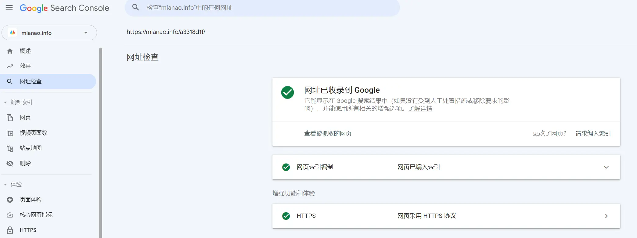
Task: Click the trend arrow icon beside 效果
Action: point(10,66)
